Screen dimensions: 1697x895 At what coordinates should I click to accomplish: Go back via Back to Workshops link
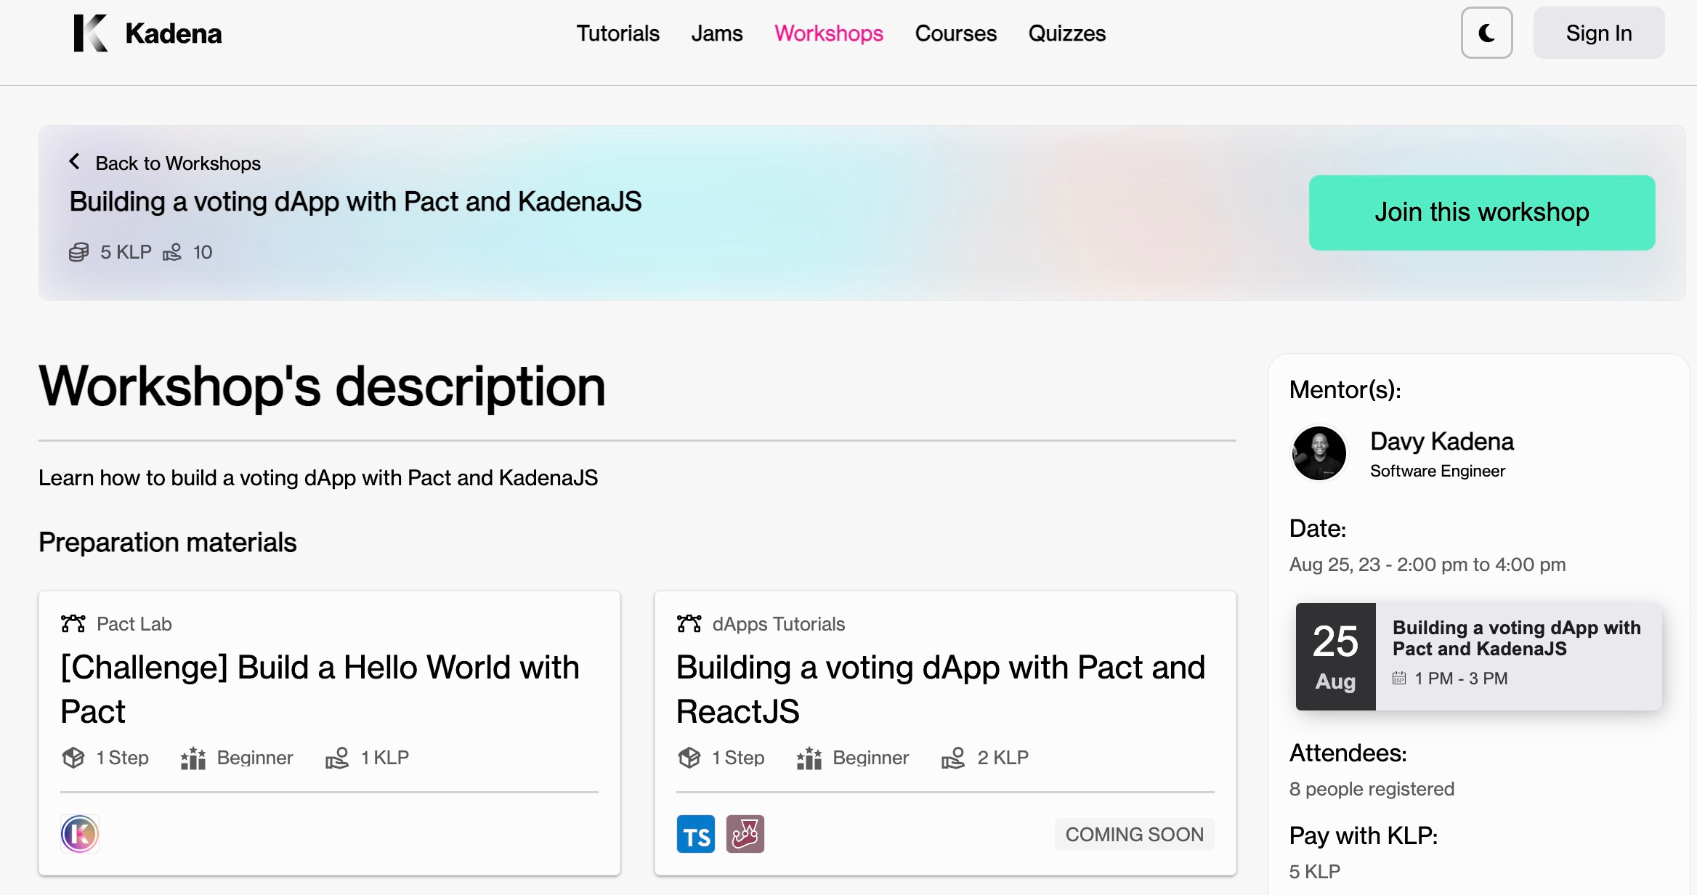pos(178,163)
